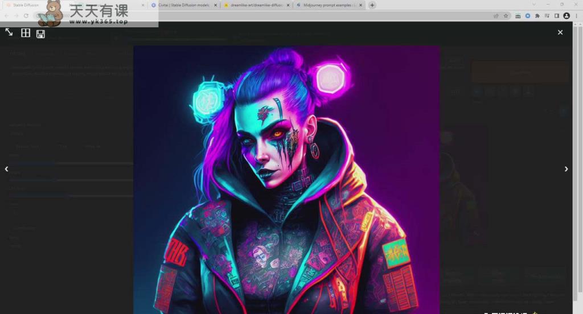
Task: Click the blue circle extension icon
Action: [x=528, y=15]
